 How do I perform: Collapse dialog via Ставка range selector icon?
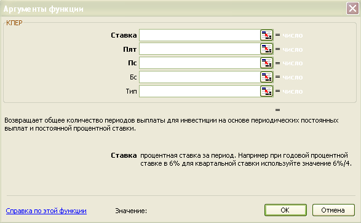(266, 35)
